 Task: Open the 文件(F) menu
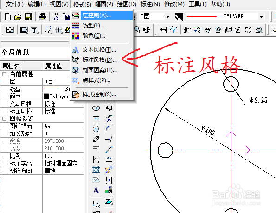[14, 4]
